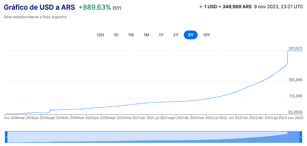Click the 351,023 peak value label

click(x=295, y=48)
